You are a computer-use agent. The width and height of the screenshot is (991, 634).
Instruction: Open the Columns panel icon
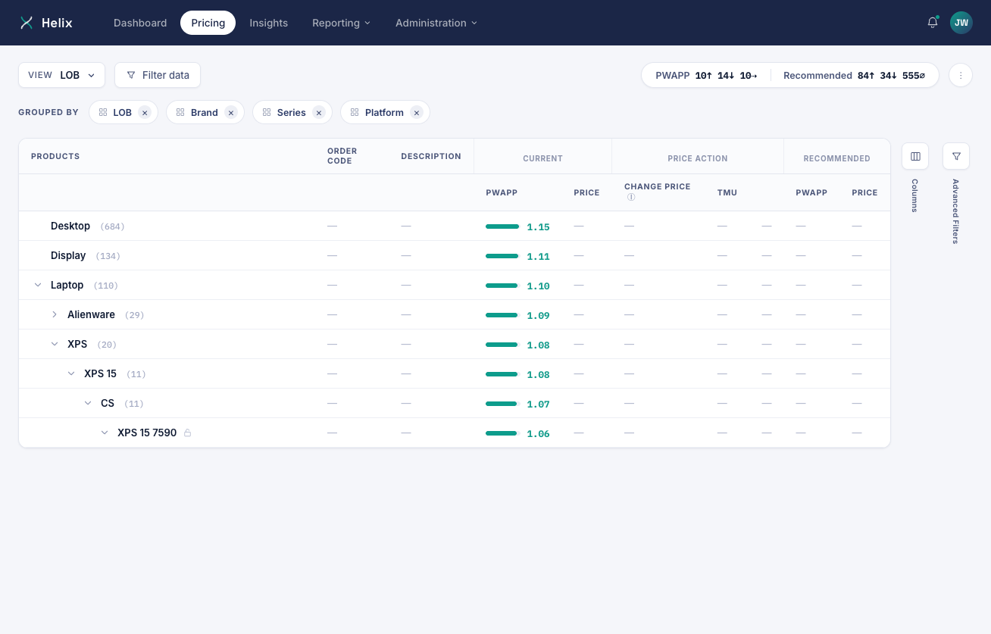click(x=915, y=156)
